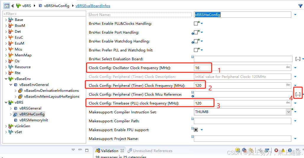Click Timebase PLL clock frequency field
304x158 pixels.
243,103
